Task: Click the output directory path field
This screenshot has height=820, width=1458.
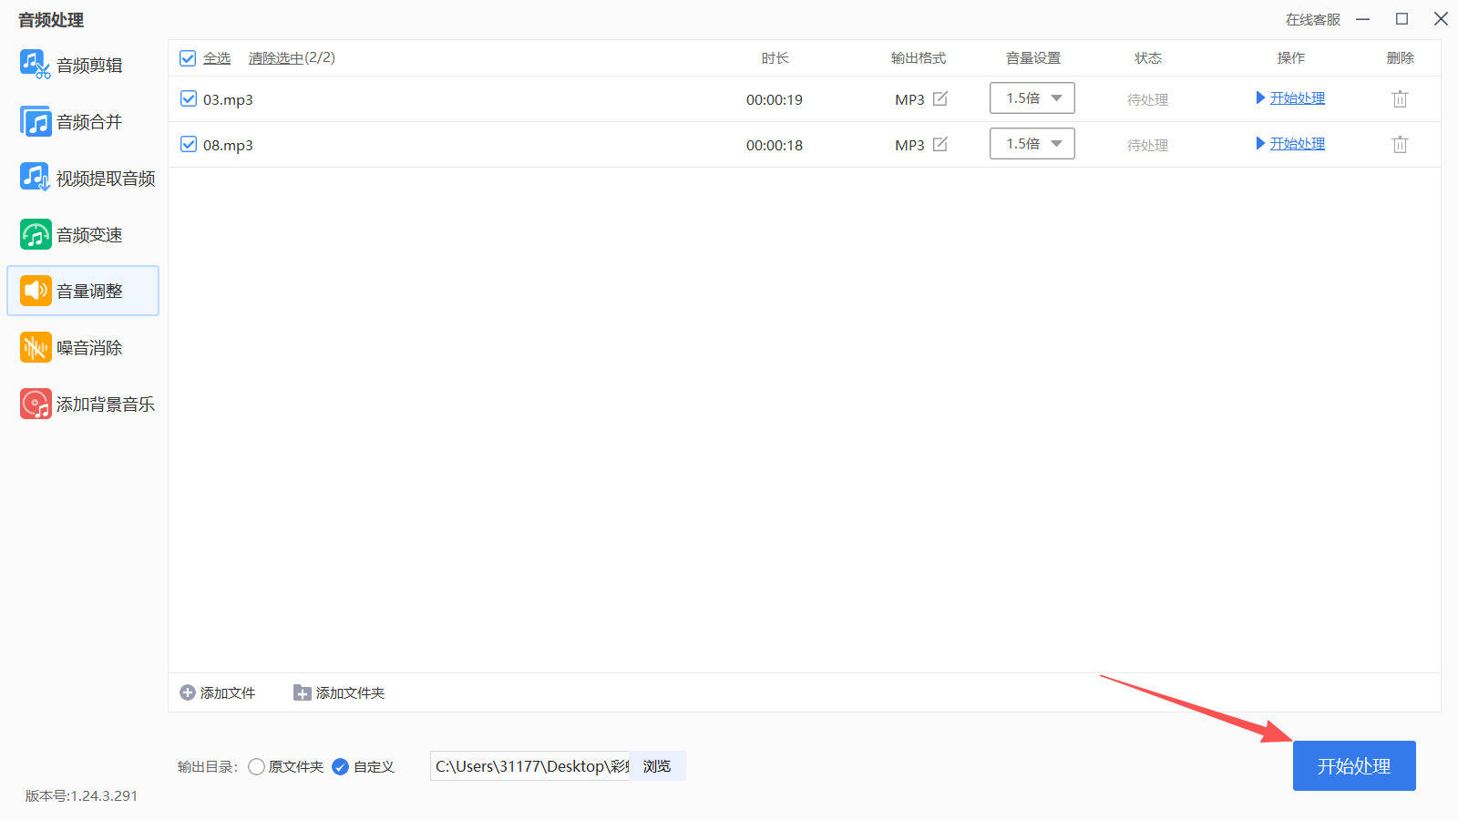Action: click(530, 766)
